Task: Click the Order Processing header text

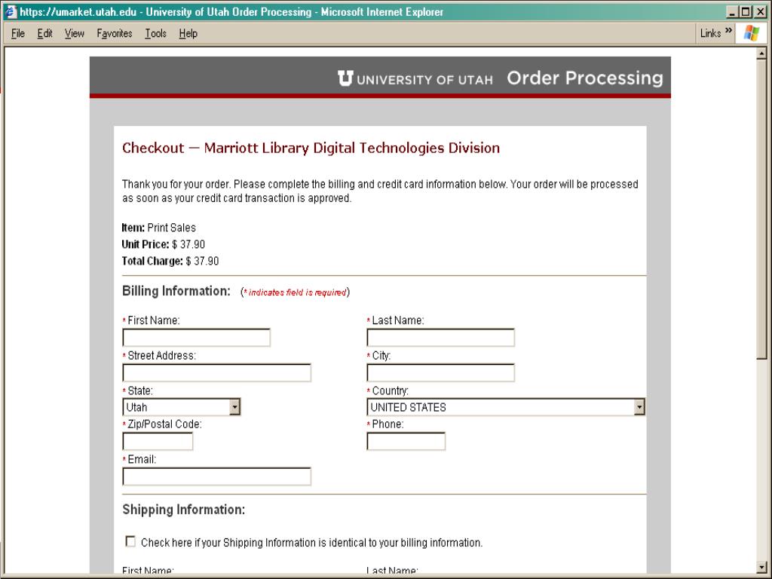Action: coord(585,78)
